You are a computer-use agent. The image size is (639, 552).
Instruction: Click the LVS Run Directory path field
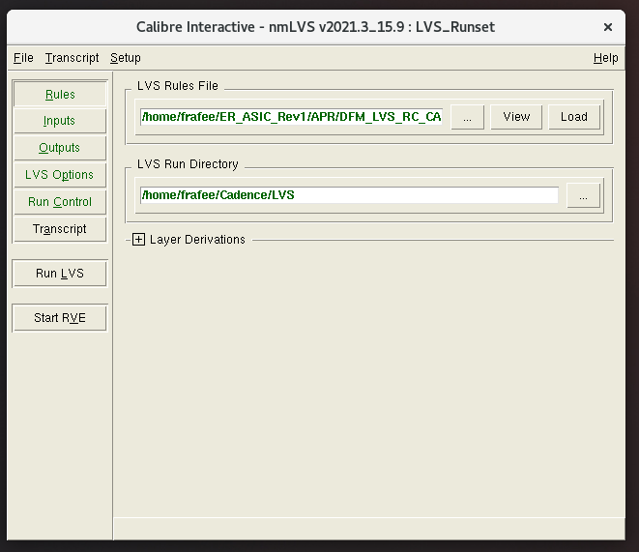[349, 195]
